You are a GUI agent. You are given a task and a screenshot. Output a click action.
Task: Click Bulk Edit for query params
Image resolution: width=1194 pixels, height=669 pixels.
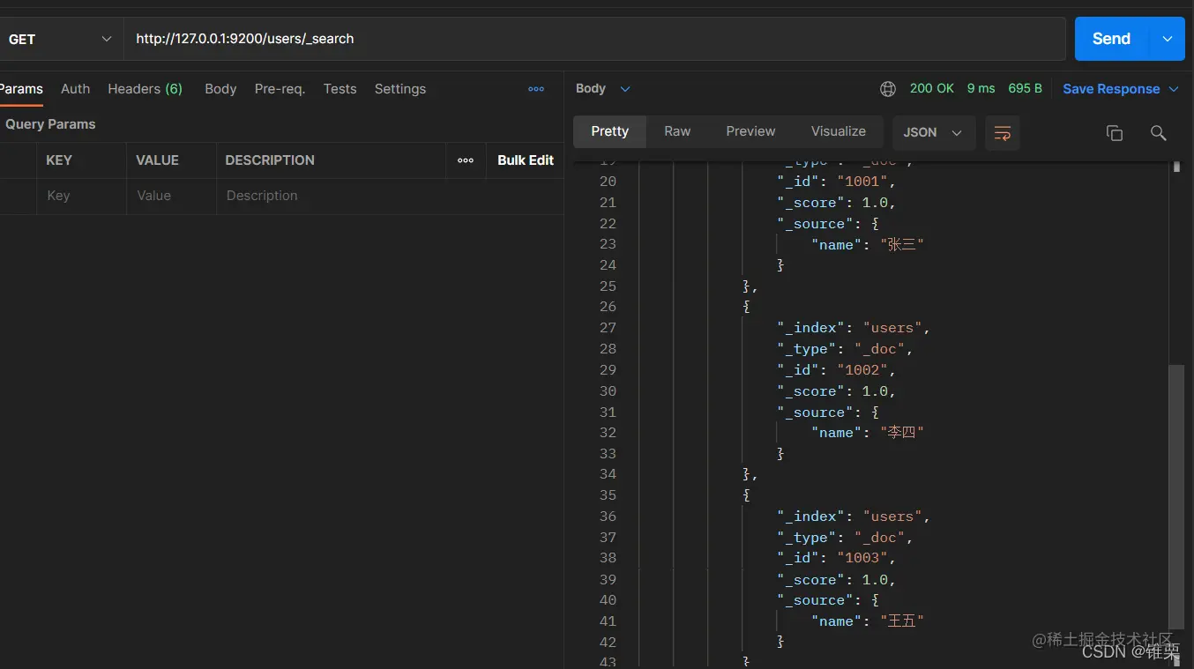coord(526,160)
